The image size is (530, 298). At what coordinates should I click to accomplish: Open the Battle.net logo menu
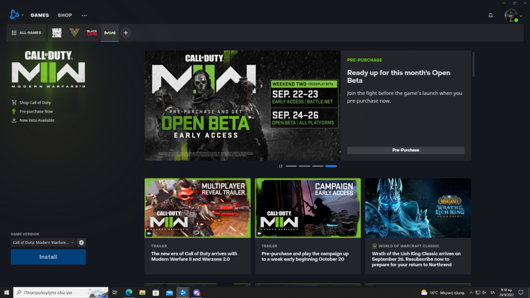(x=14, y=15)
